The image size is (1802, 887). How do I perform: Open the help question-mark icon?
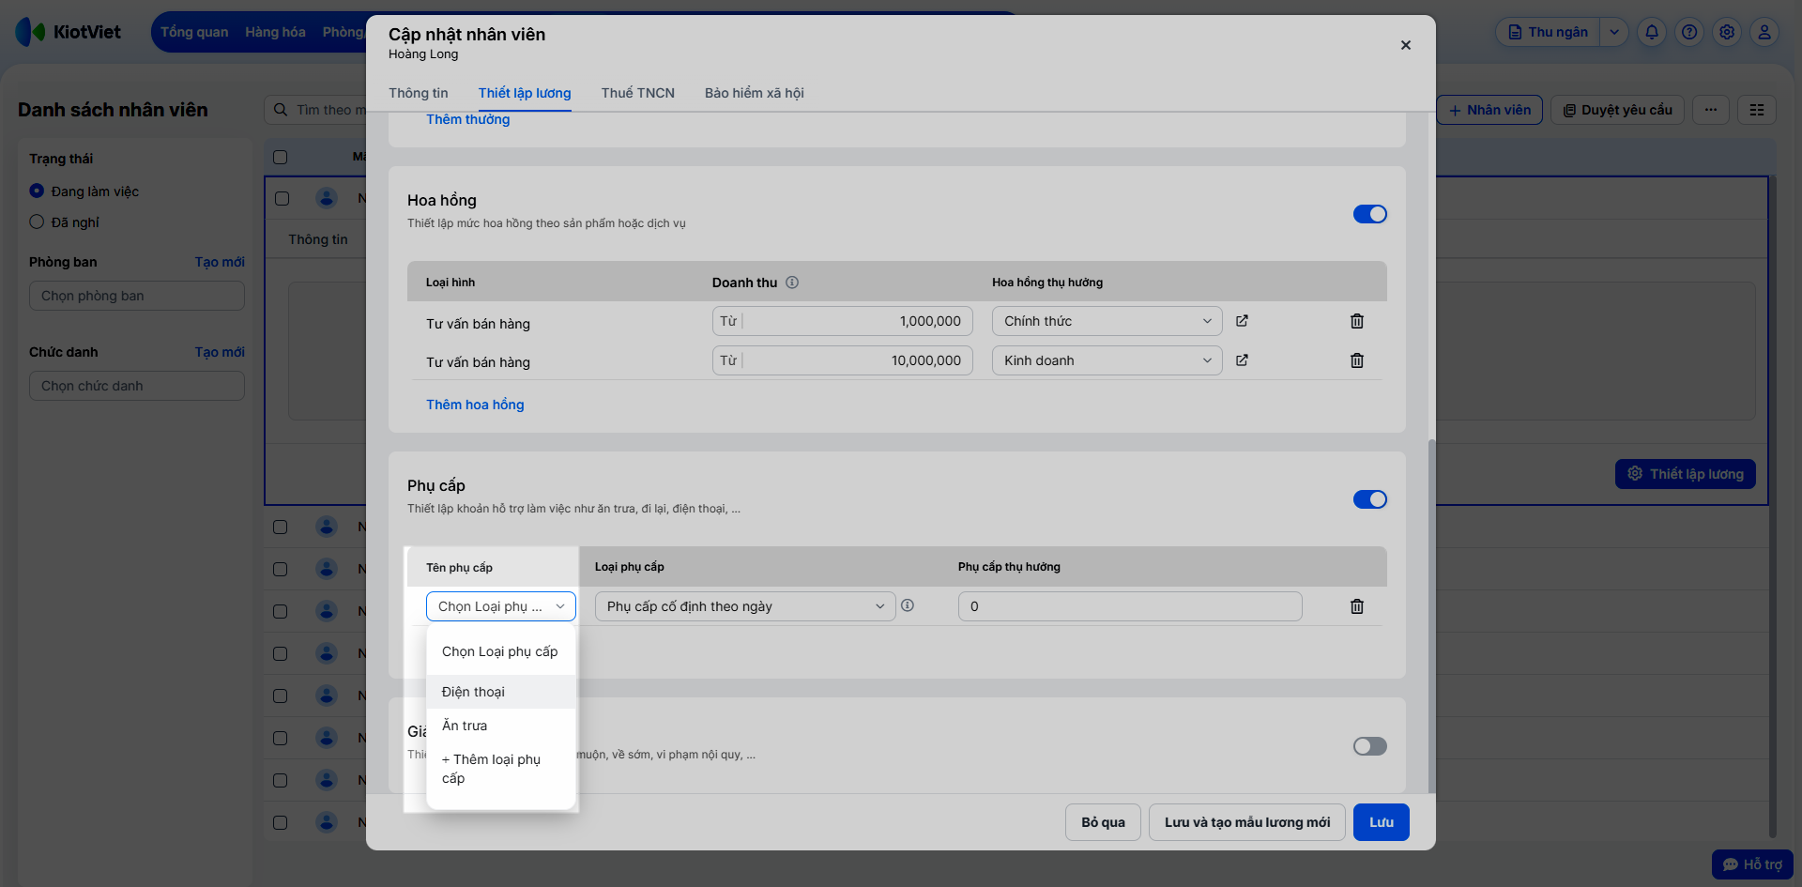1689,32
